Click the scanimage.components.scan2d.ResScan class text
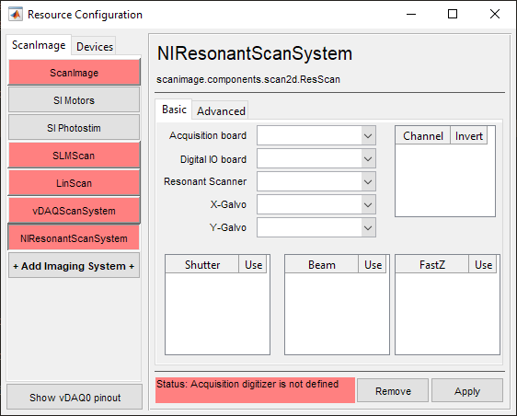This screenshot has height=416, width=517. [x=248, y=79]
